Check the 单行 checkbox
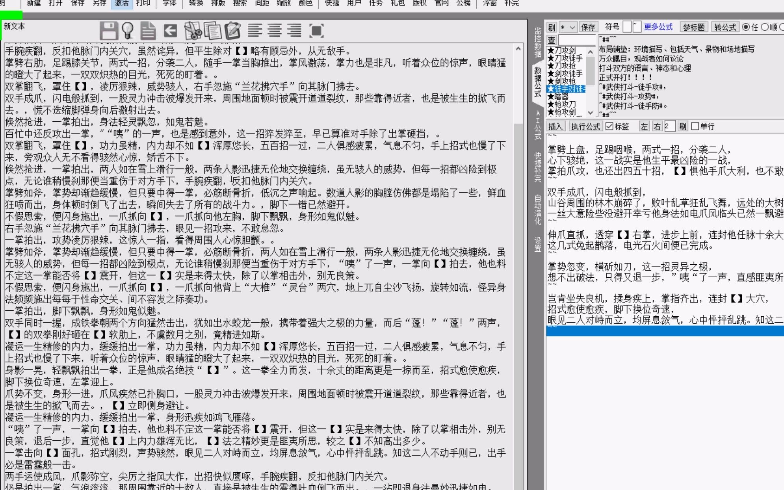784x490 pixels. (695, 126)
